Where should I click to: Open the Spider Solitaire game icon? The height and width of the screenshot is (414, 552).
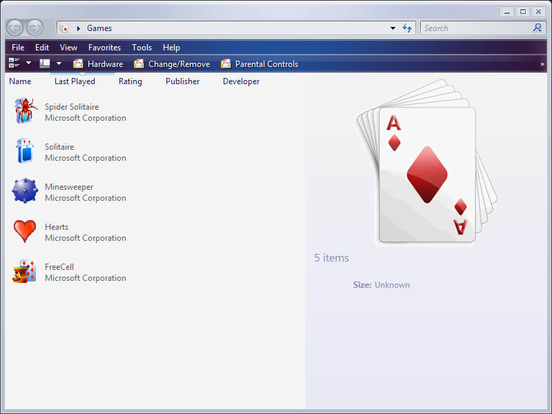(25, 111)
